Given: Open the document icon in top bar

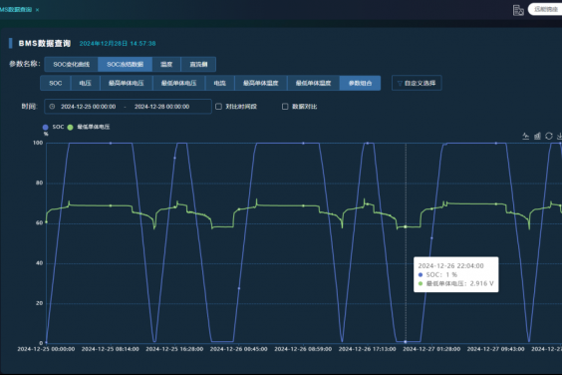Looking at the screenshot, I should 518,10.
